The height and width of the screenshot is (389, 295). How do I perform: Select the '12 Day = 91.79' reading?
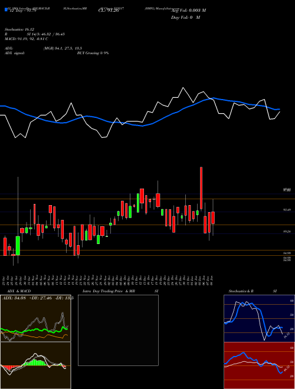tap(23, 11)
